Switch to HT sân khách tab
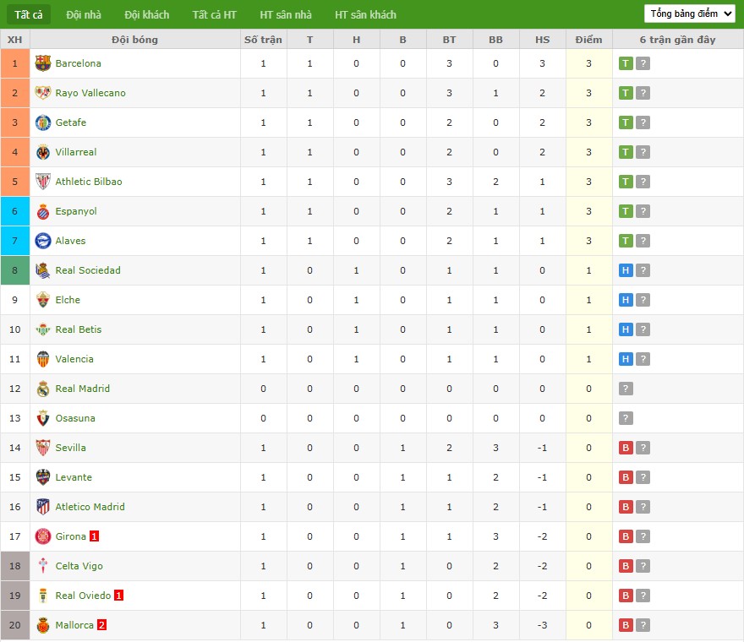Viewport: 744px width, 642px height. (x=365, y=14)
